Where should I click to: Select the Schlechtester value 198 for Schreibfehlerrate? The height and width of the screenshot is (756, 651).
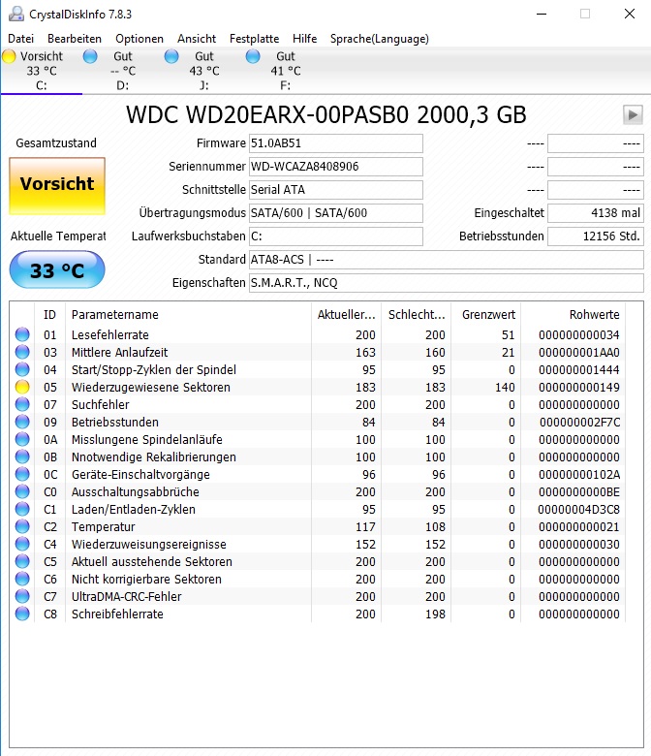(435, 614)
